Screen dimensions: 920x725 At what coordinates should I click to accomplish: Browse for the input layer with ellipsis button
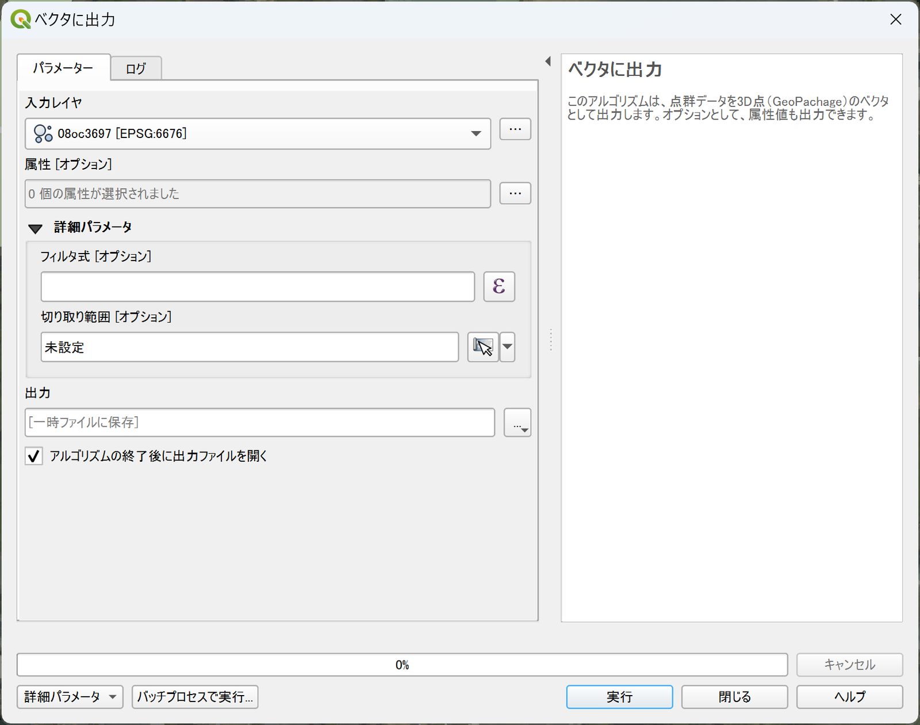515,129
